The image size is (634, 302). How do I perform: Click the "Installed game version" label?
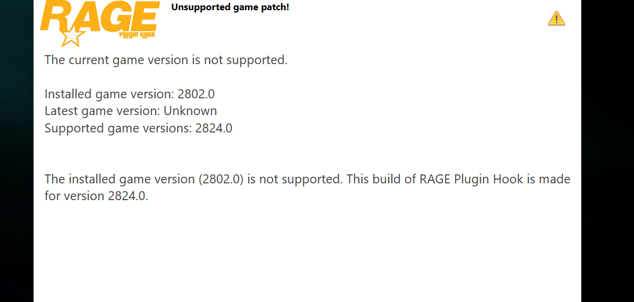point(109,94)
